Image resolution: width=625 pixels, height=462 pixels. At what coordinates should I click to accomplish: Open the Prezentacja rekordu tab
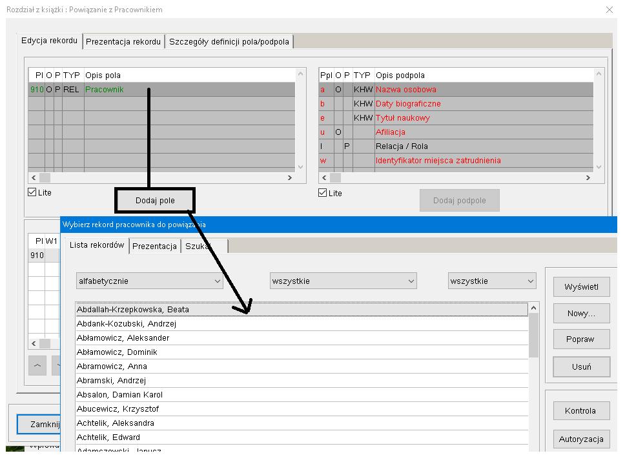(123, 42)
